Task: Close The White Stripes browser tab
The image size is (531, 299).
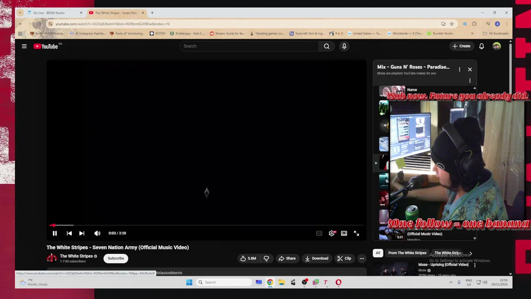Action: (x=143, y=13)
